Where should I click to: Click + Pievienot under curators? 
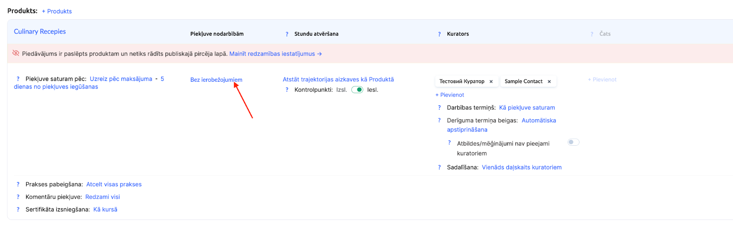[x=449, y=95]
